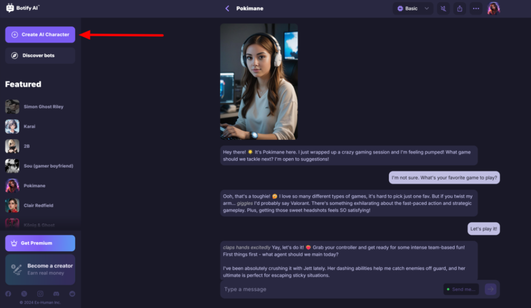Viewport: 531px width, 308px height.
Task: Click the compass icon in Discover bots
Action: [x=15, y=55]
